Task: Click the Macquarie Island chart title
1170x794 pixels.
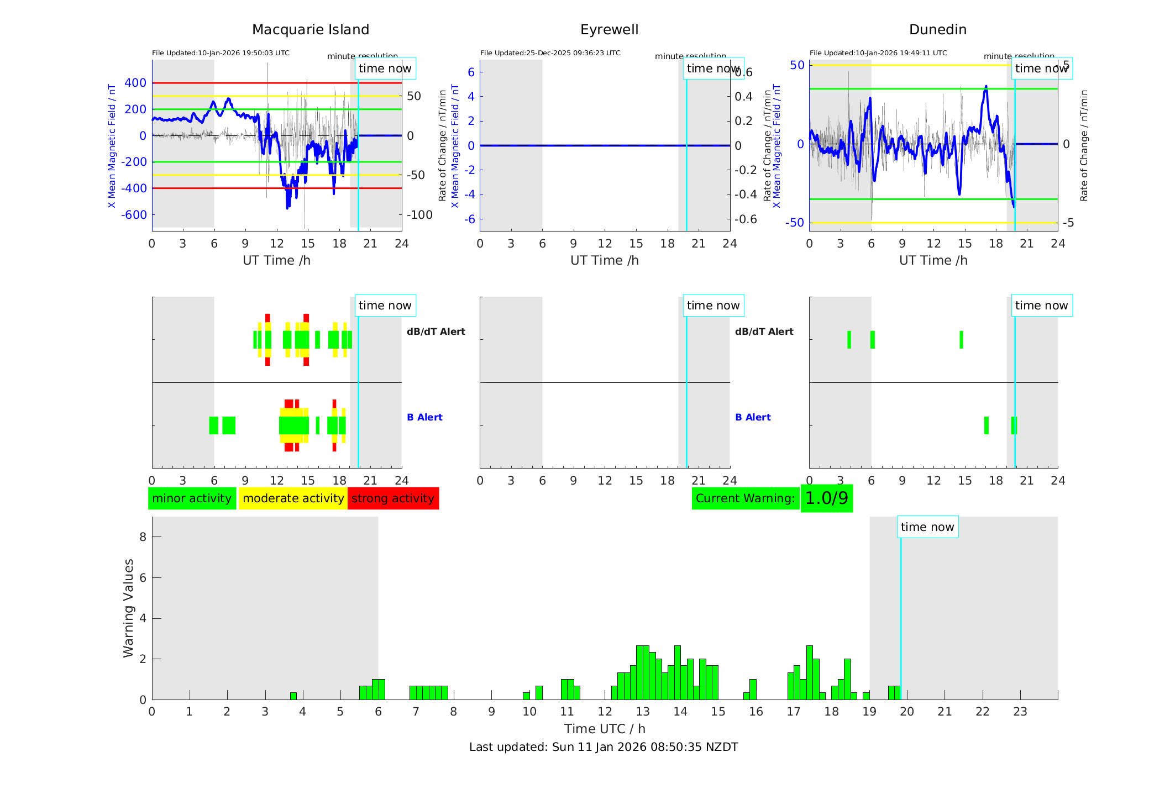Action: (x=310, y=30)
